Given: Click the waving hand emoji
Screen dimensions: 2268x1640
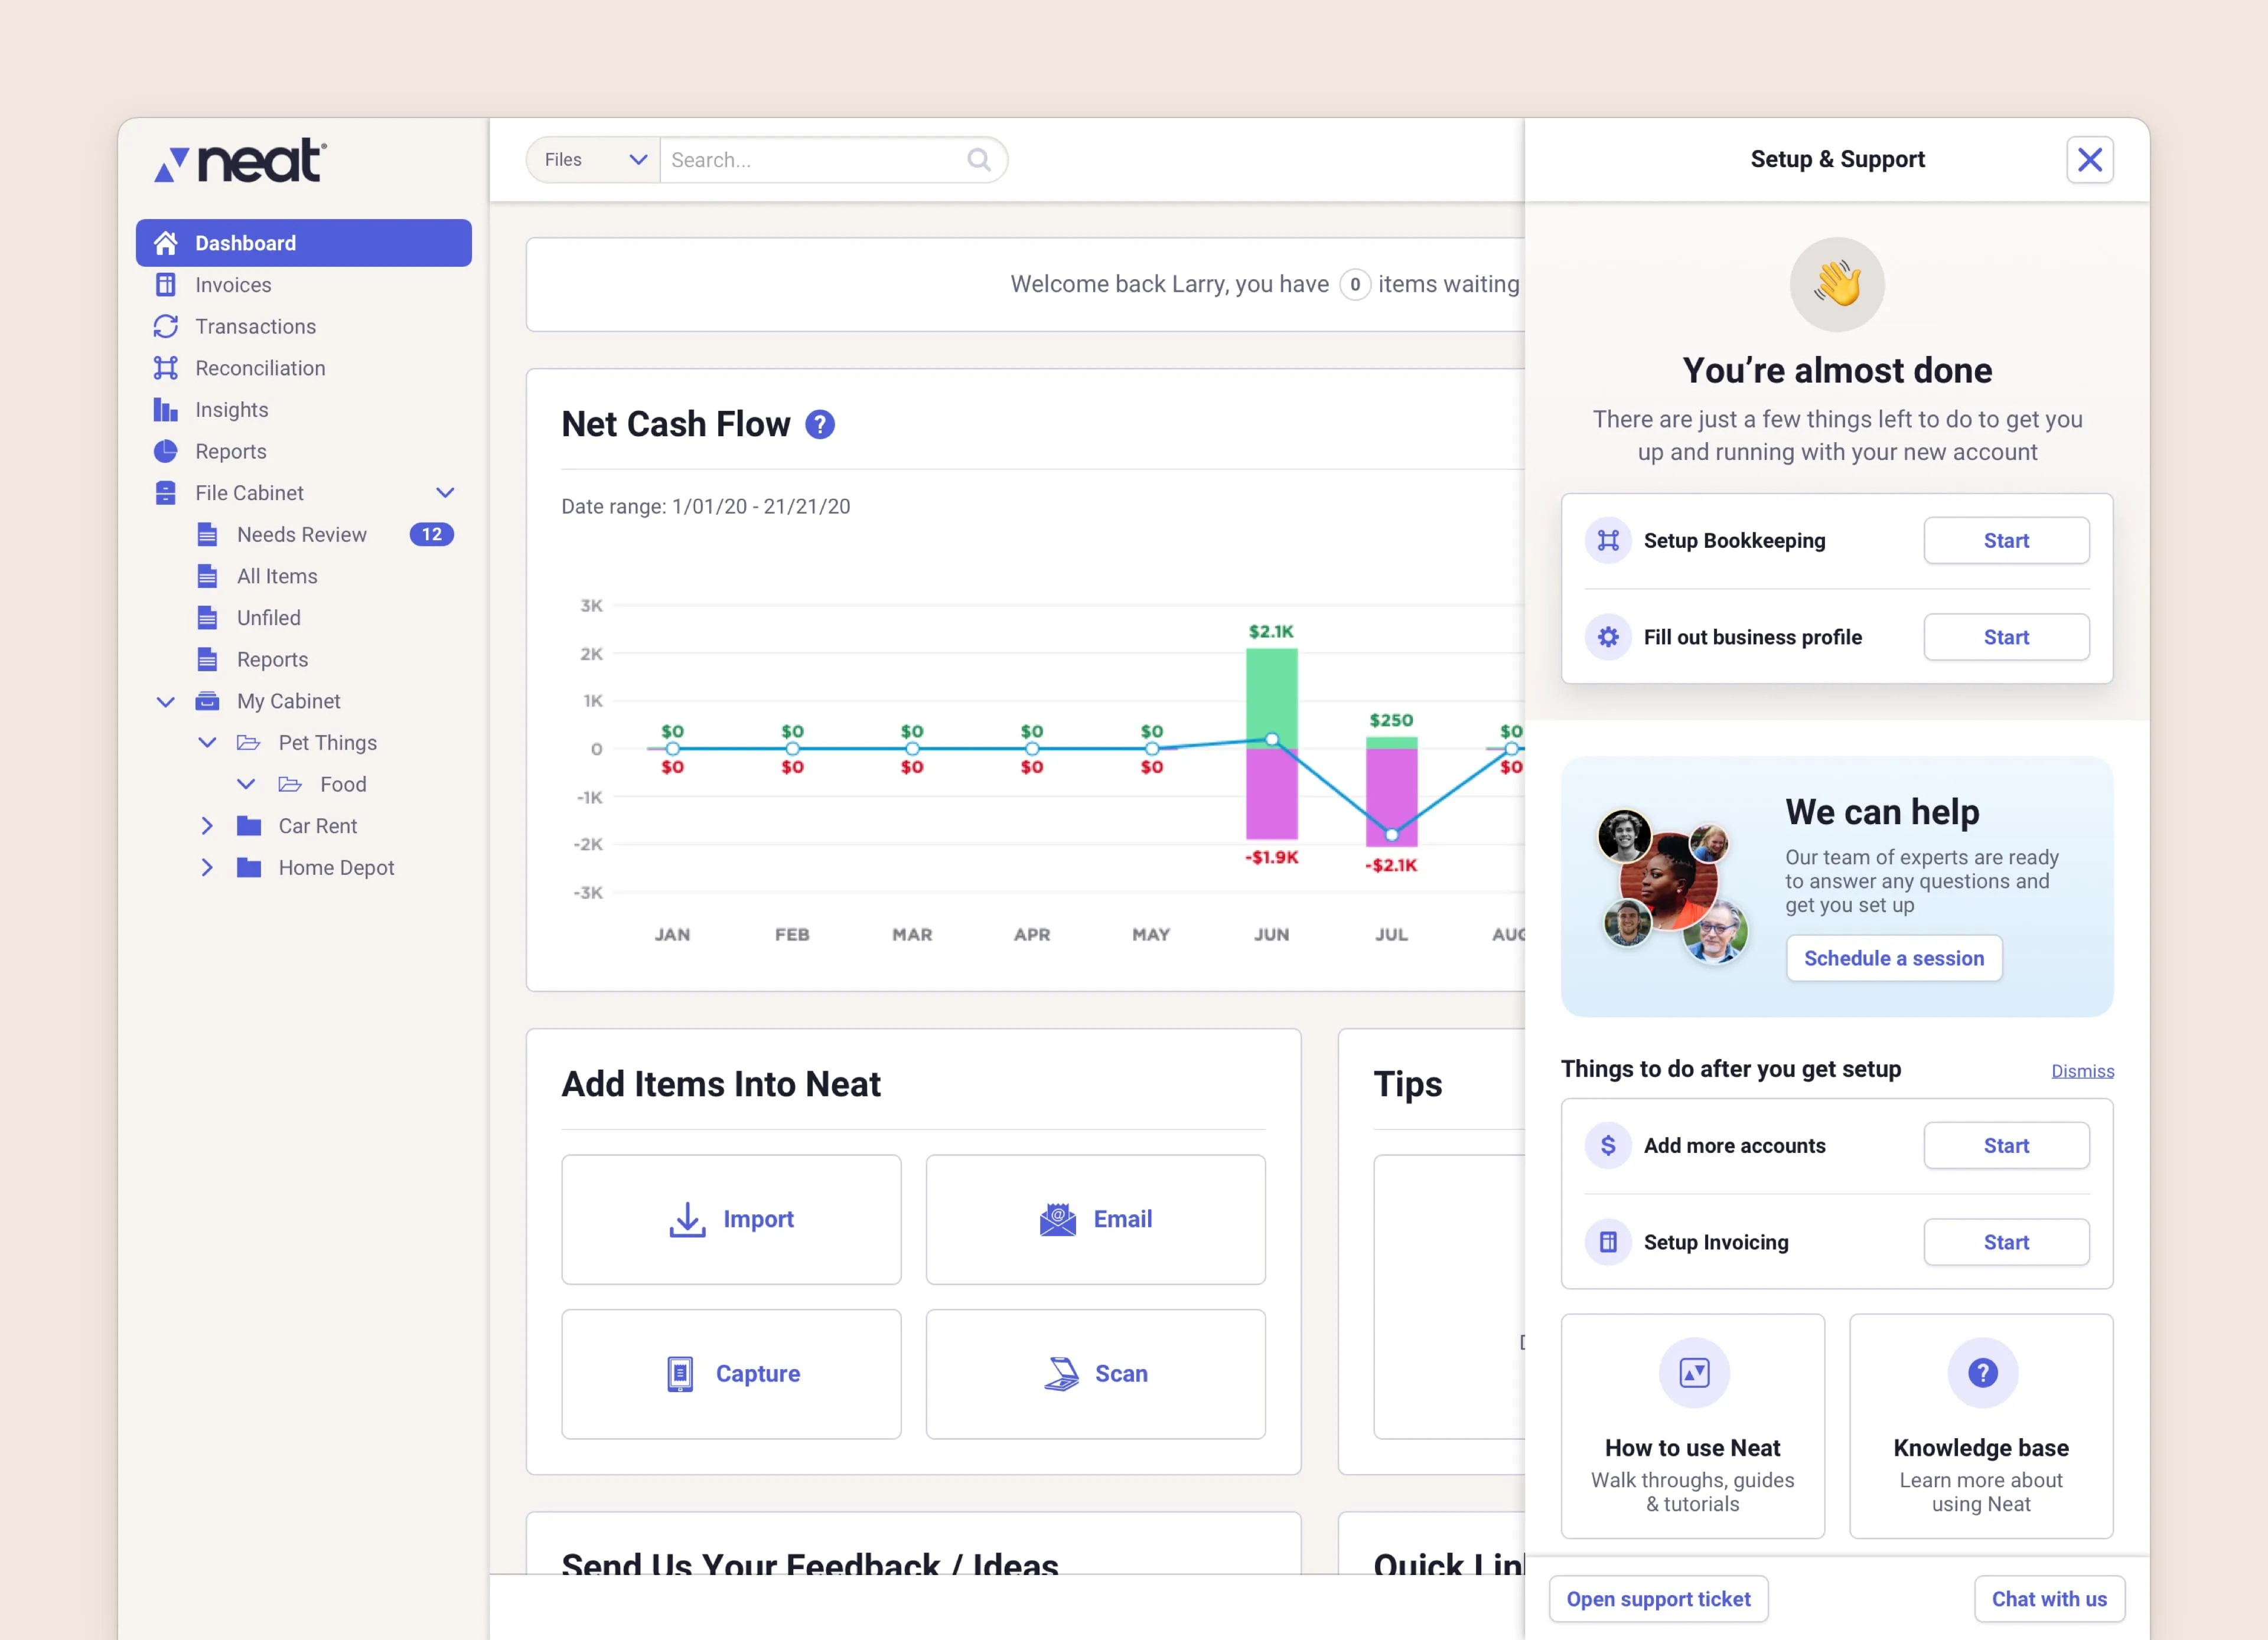Looking at the screenshot, I should click(x=1837, y=285).
